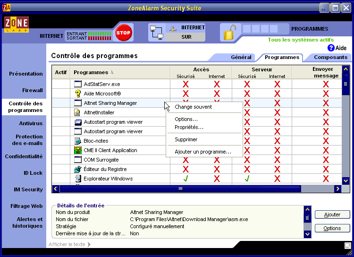The image size is (354, 257).
Task: Open the Antivirus section
Action: point(31,123)
